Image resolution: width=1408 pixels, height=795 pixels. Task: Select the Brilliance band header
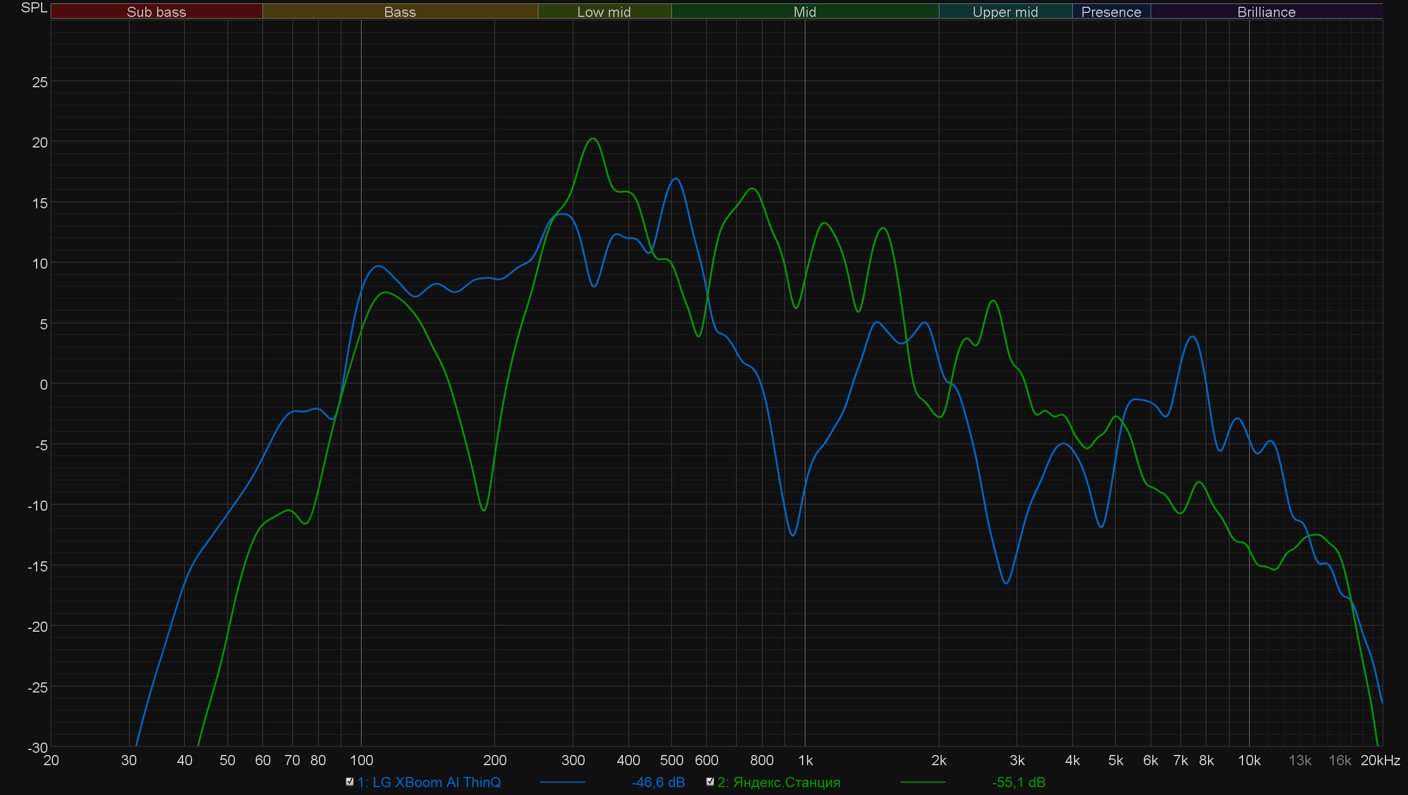1266,12
